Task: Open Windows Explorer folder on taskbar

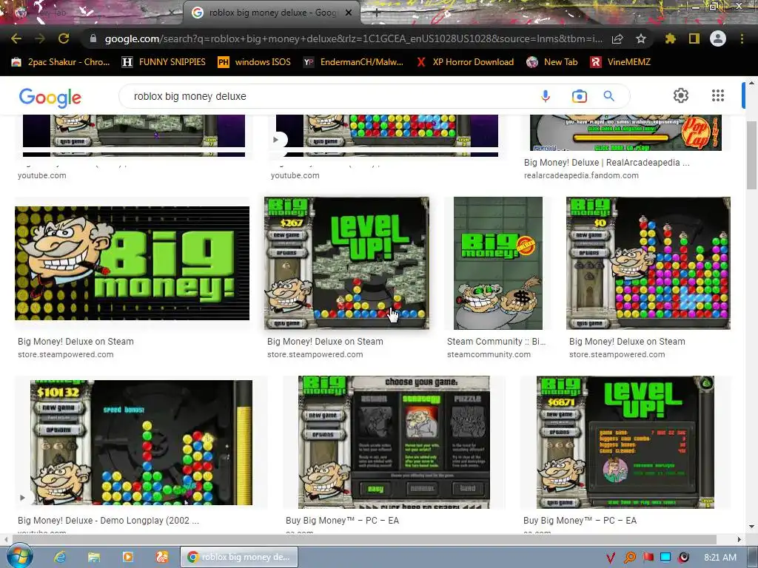Action: (x=94, y=557)
